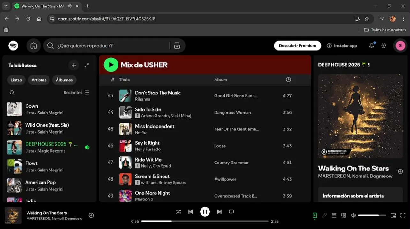
Task: Open Friend Activity icon
Action: pos(383,46)
